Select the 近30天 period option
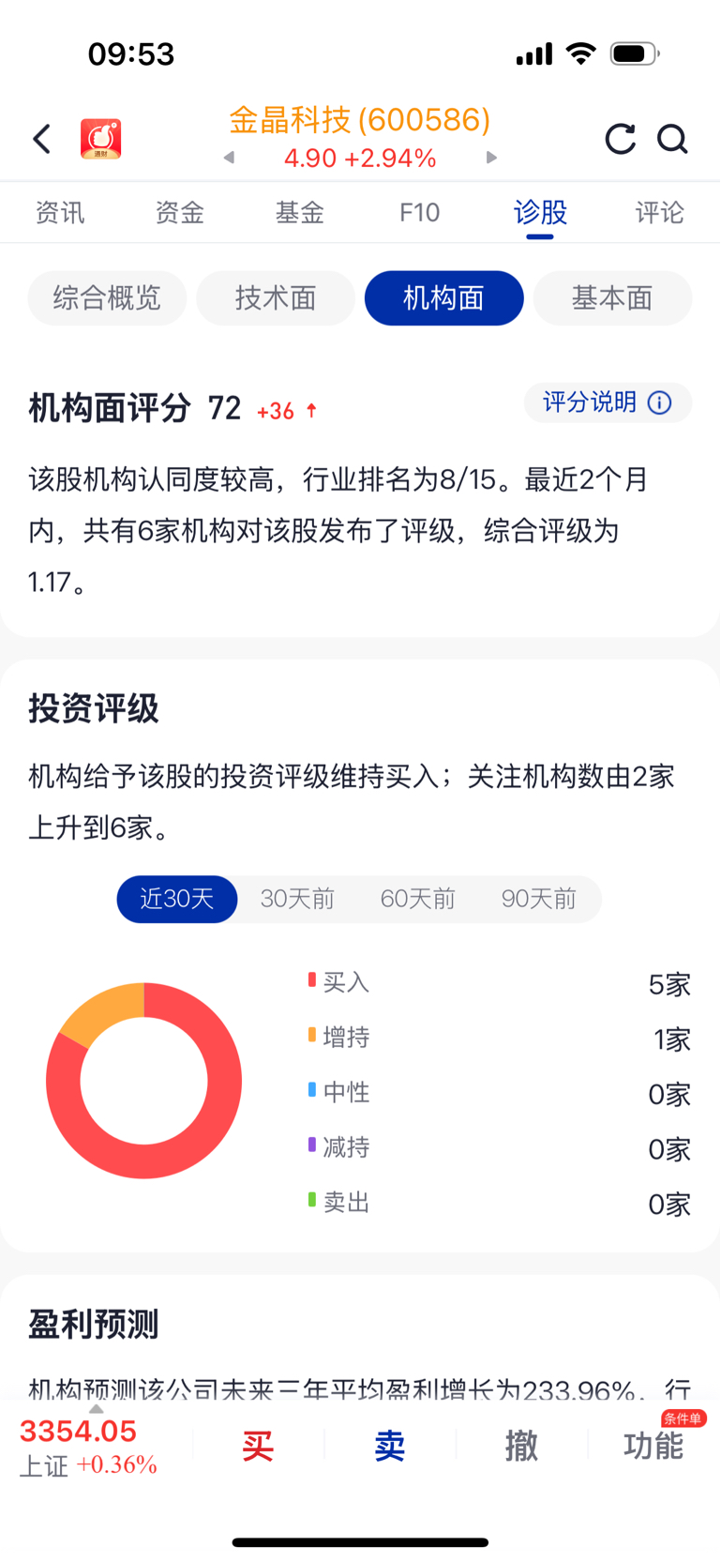The image size is (721, 1562). pyautogui.click(x=177, y=899)
